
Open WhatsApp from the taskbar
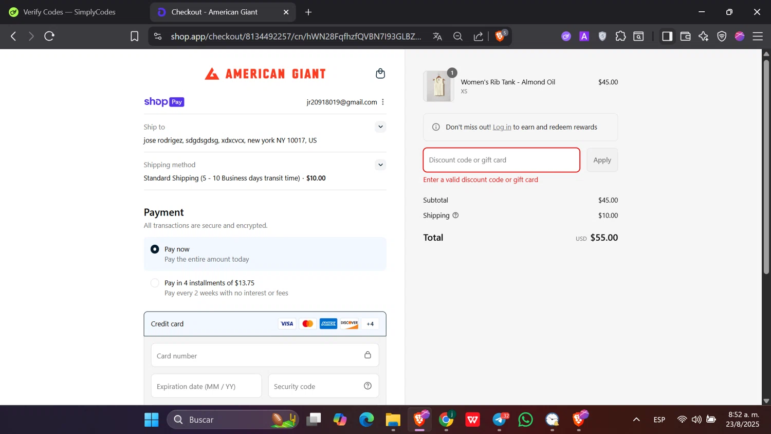tap(526, 420)
